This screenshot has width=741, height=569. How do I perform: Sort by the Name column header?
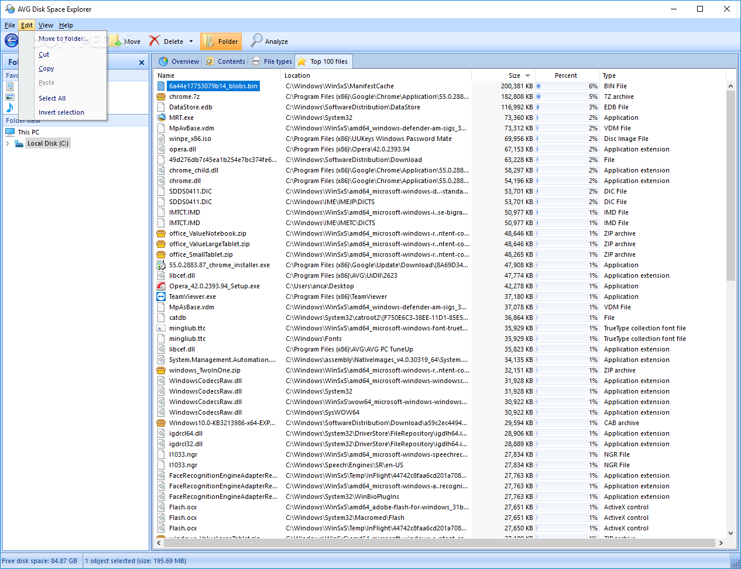[217, 75]
